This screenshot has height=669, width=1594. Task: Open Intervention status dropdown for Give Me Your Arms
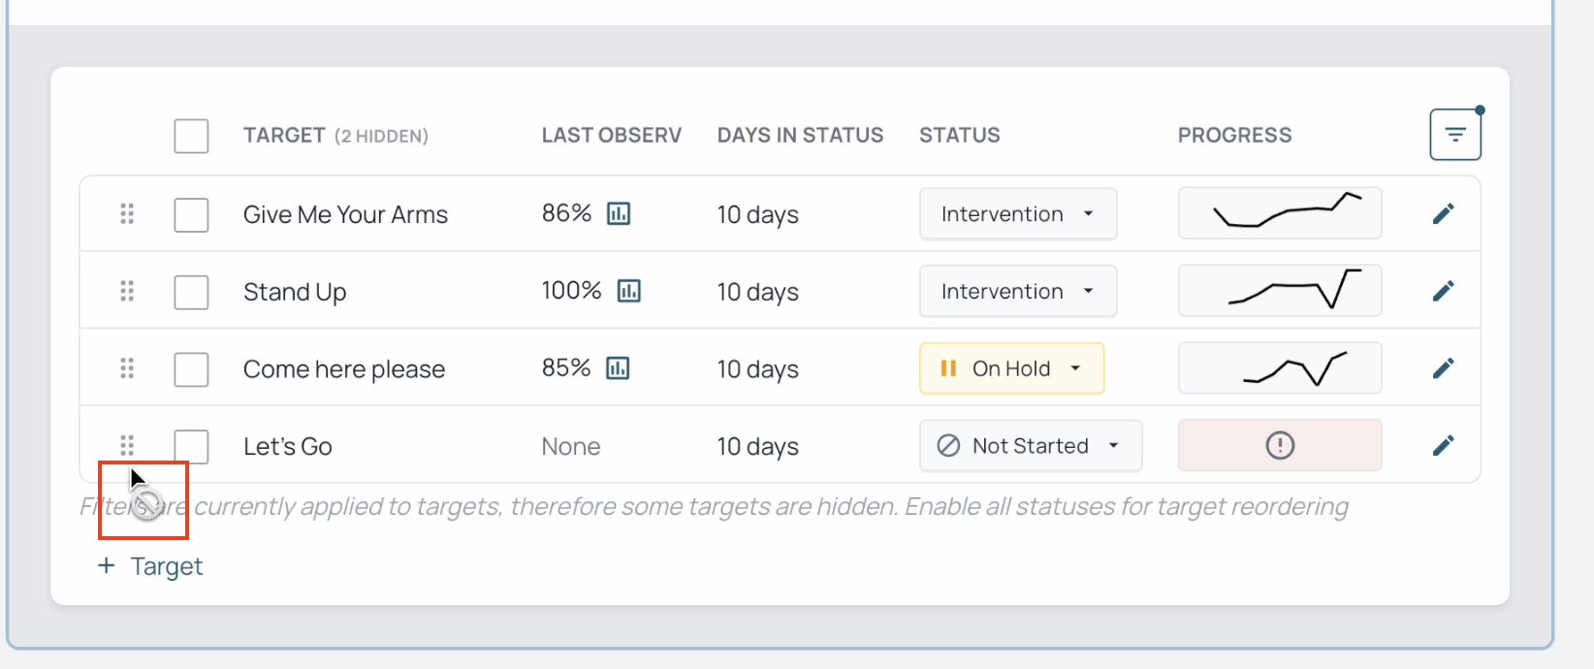coord(1018,213)
